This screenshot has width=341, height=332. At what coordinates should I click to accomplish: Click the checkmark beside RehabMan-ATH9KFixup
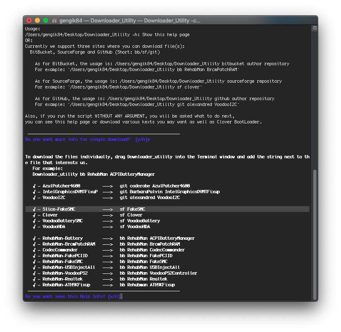tap(34, 285)
